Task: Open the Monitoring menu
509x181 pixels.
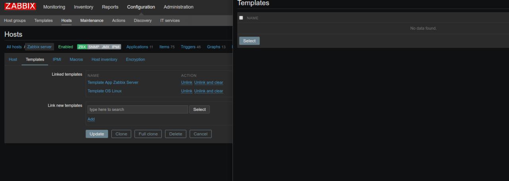Action: click(x=54, y=7)
